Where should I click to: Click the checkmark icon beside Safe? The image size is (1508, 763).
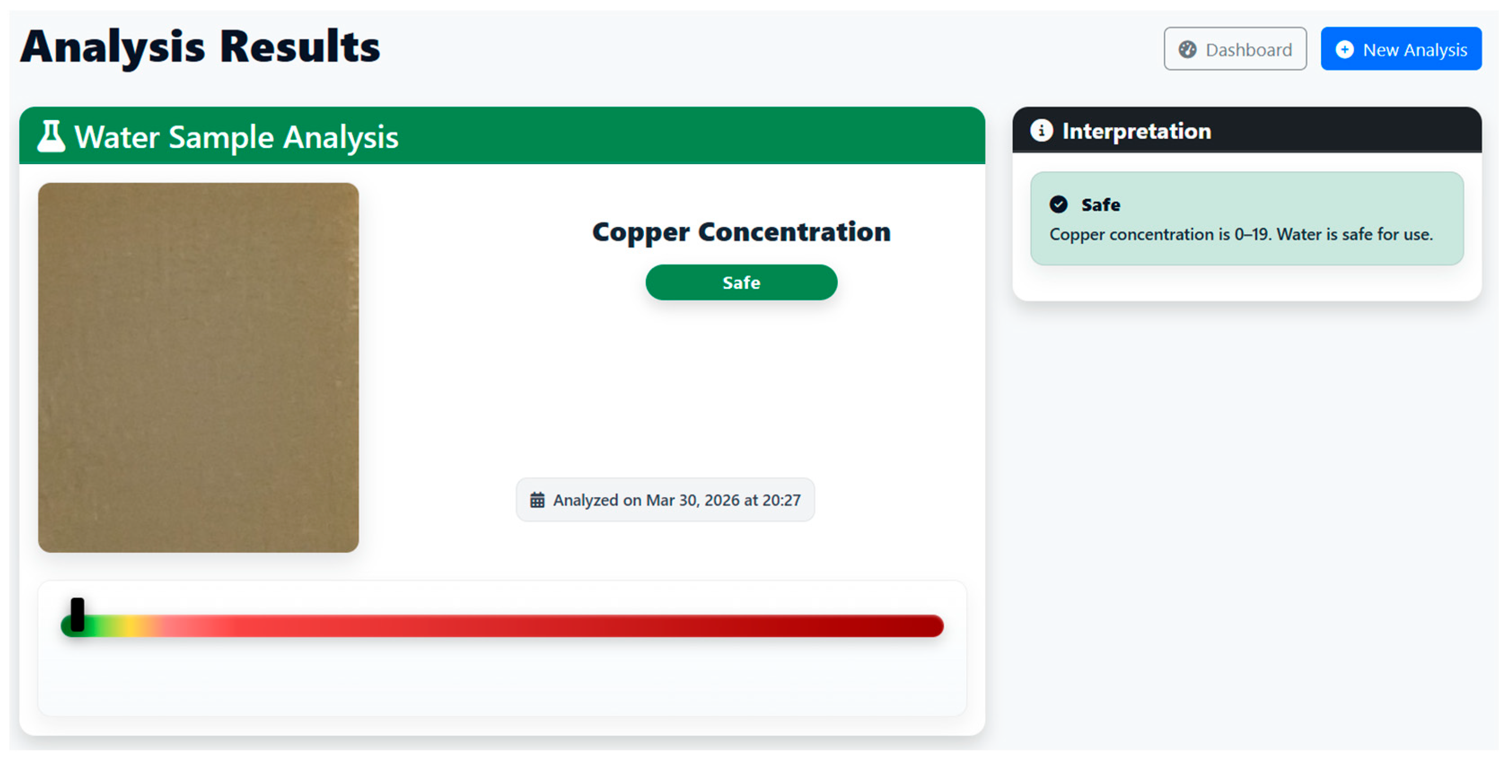click(x=1058, y=204)
